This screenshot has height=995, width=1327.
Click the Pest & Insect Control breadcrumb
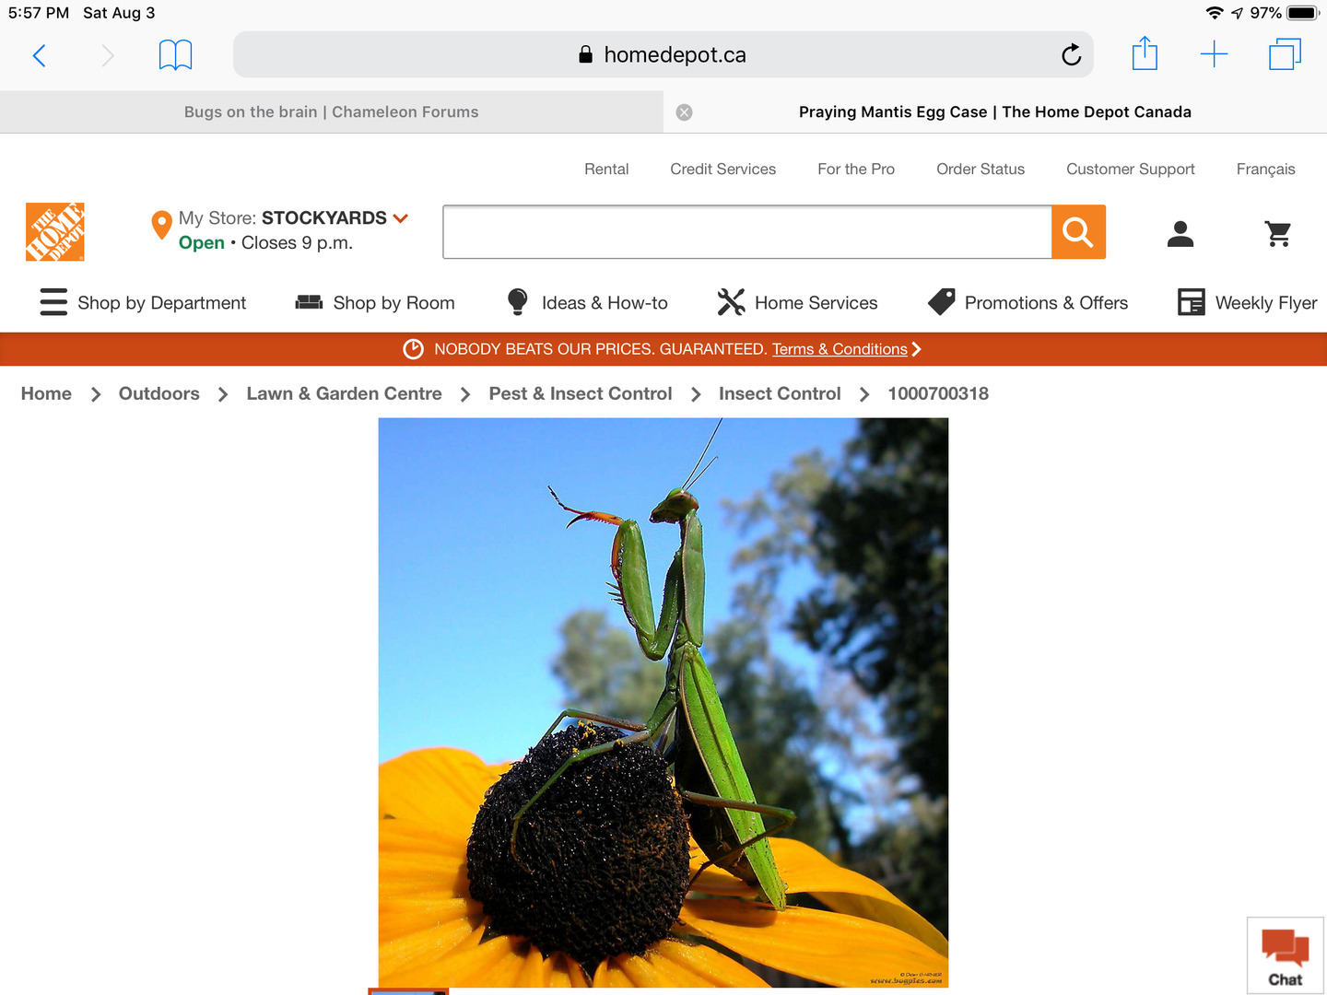click(581, 393)
